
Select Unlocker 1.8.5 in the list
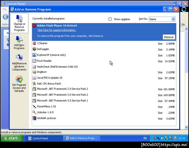tap(104, 112)
